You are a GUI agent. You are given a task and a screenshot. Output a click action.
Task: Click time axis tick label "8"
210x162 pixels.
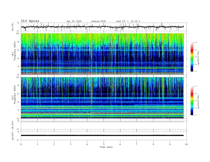pyautogui.click(x=153, y=144)
